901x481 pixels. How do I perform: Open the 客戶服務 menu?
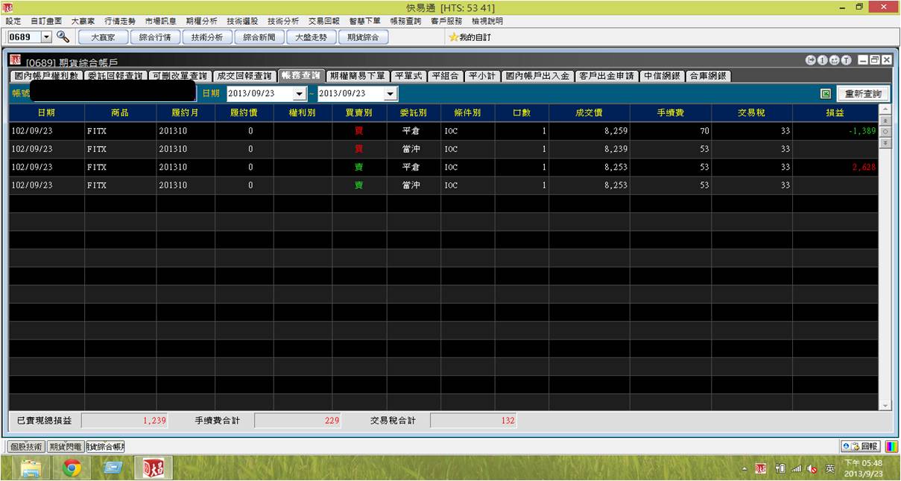(446, 21)
